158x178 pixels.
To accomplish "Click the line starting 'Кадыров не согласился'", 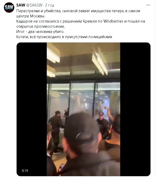I will tap(81, 21).
